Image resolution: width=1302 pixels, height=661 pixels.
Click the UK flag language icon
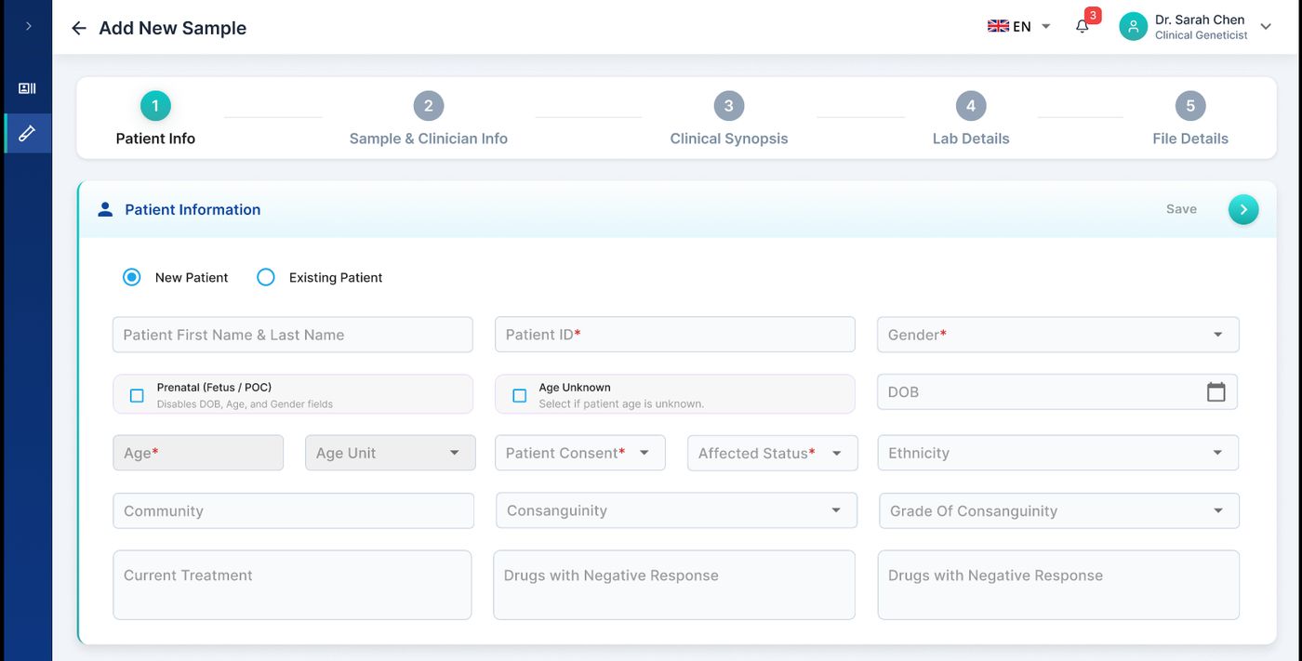(x=998, y=26)
